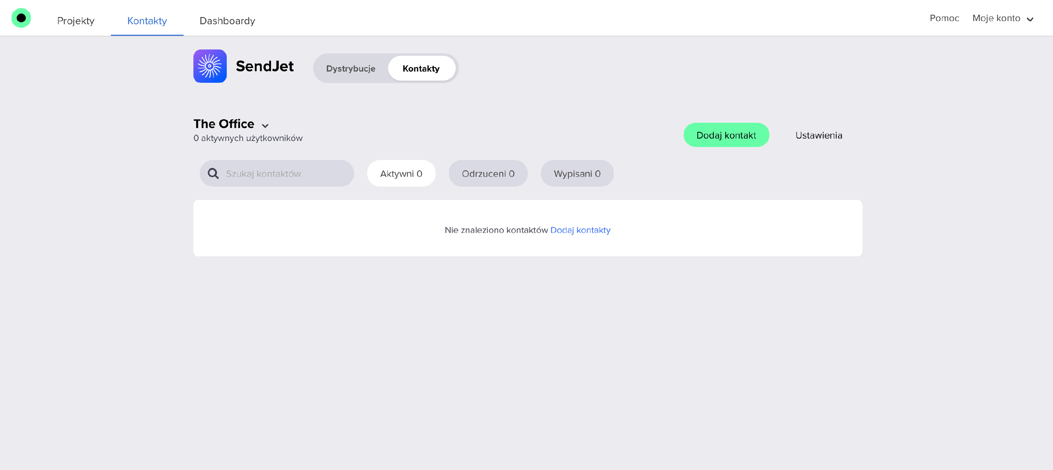Go to the Dashboardy tab
Screen dimensions: 1053x470
[x=227, y=21]
